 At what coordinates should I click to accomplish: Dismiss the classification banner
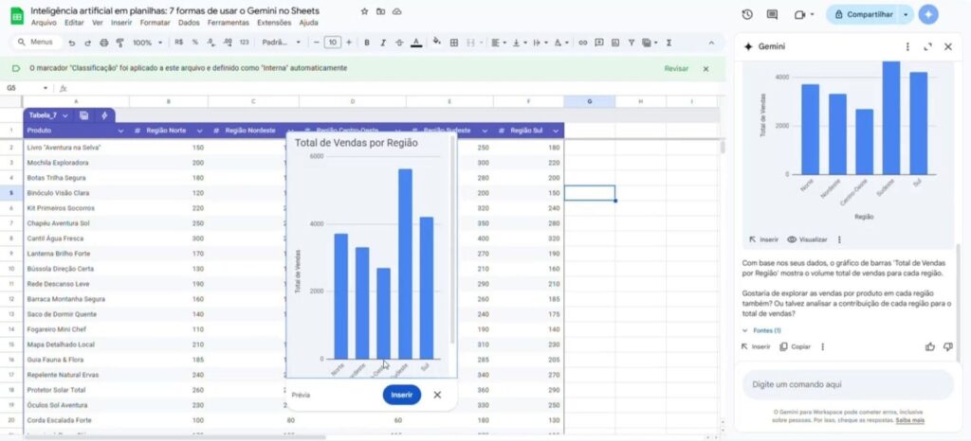tap(705, 68)
